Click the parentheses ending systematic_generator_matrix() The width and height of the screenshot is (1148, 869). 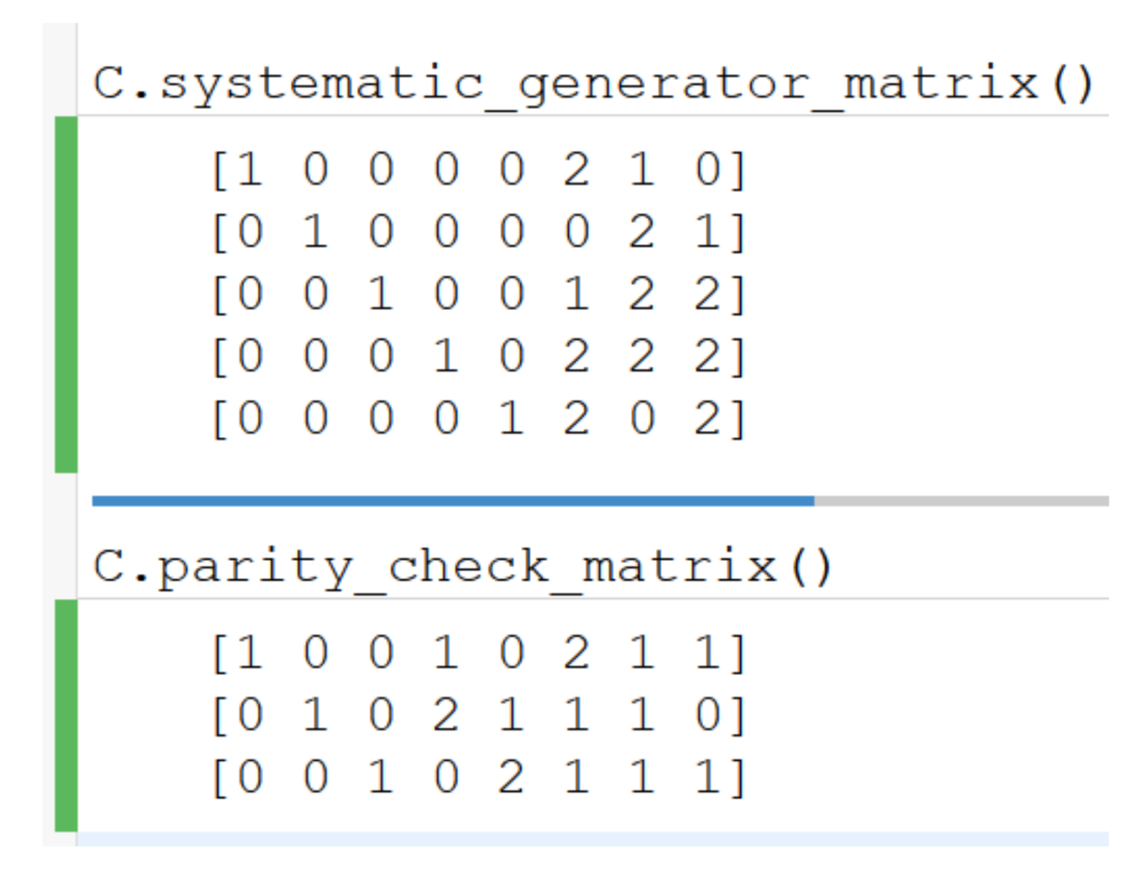[x=1072, y=85]
